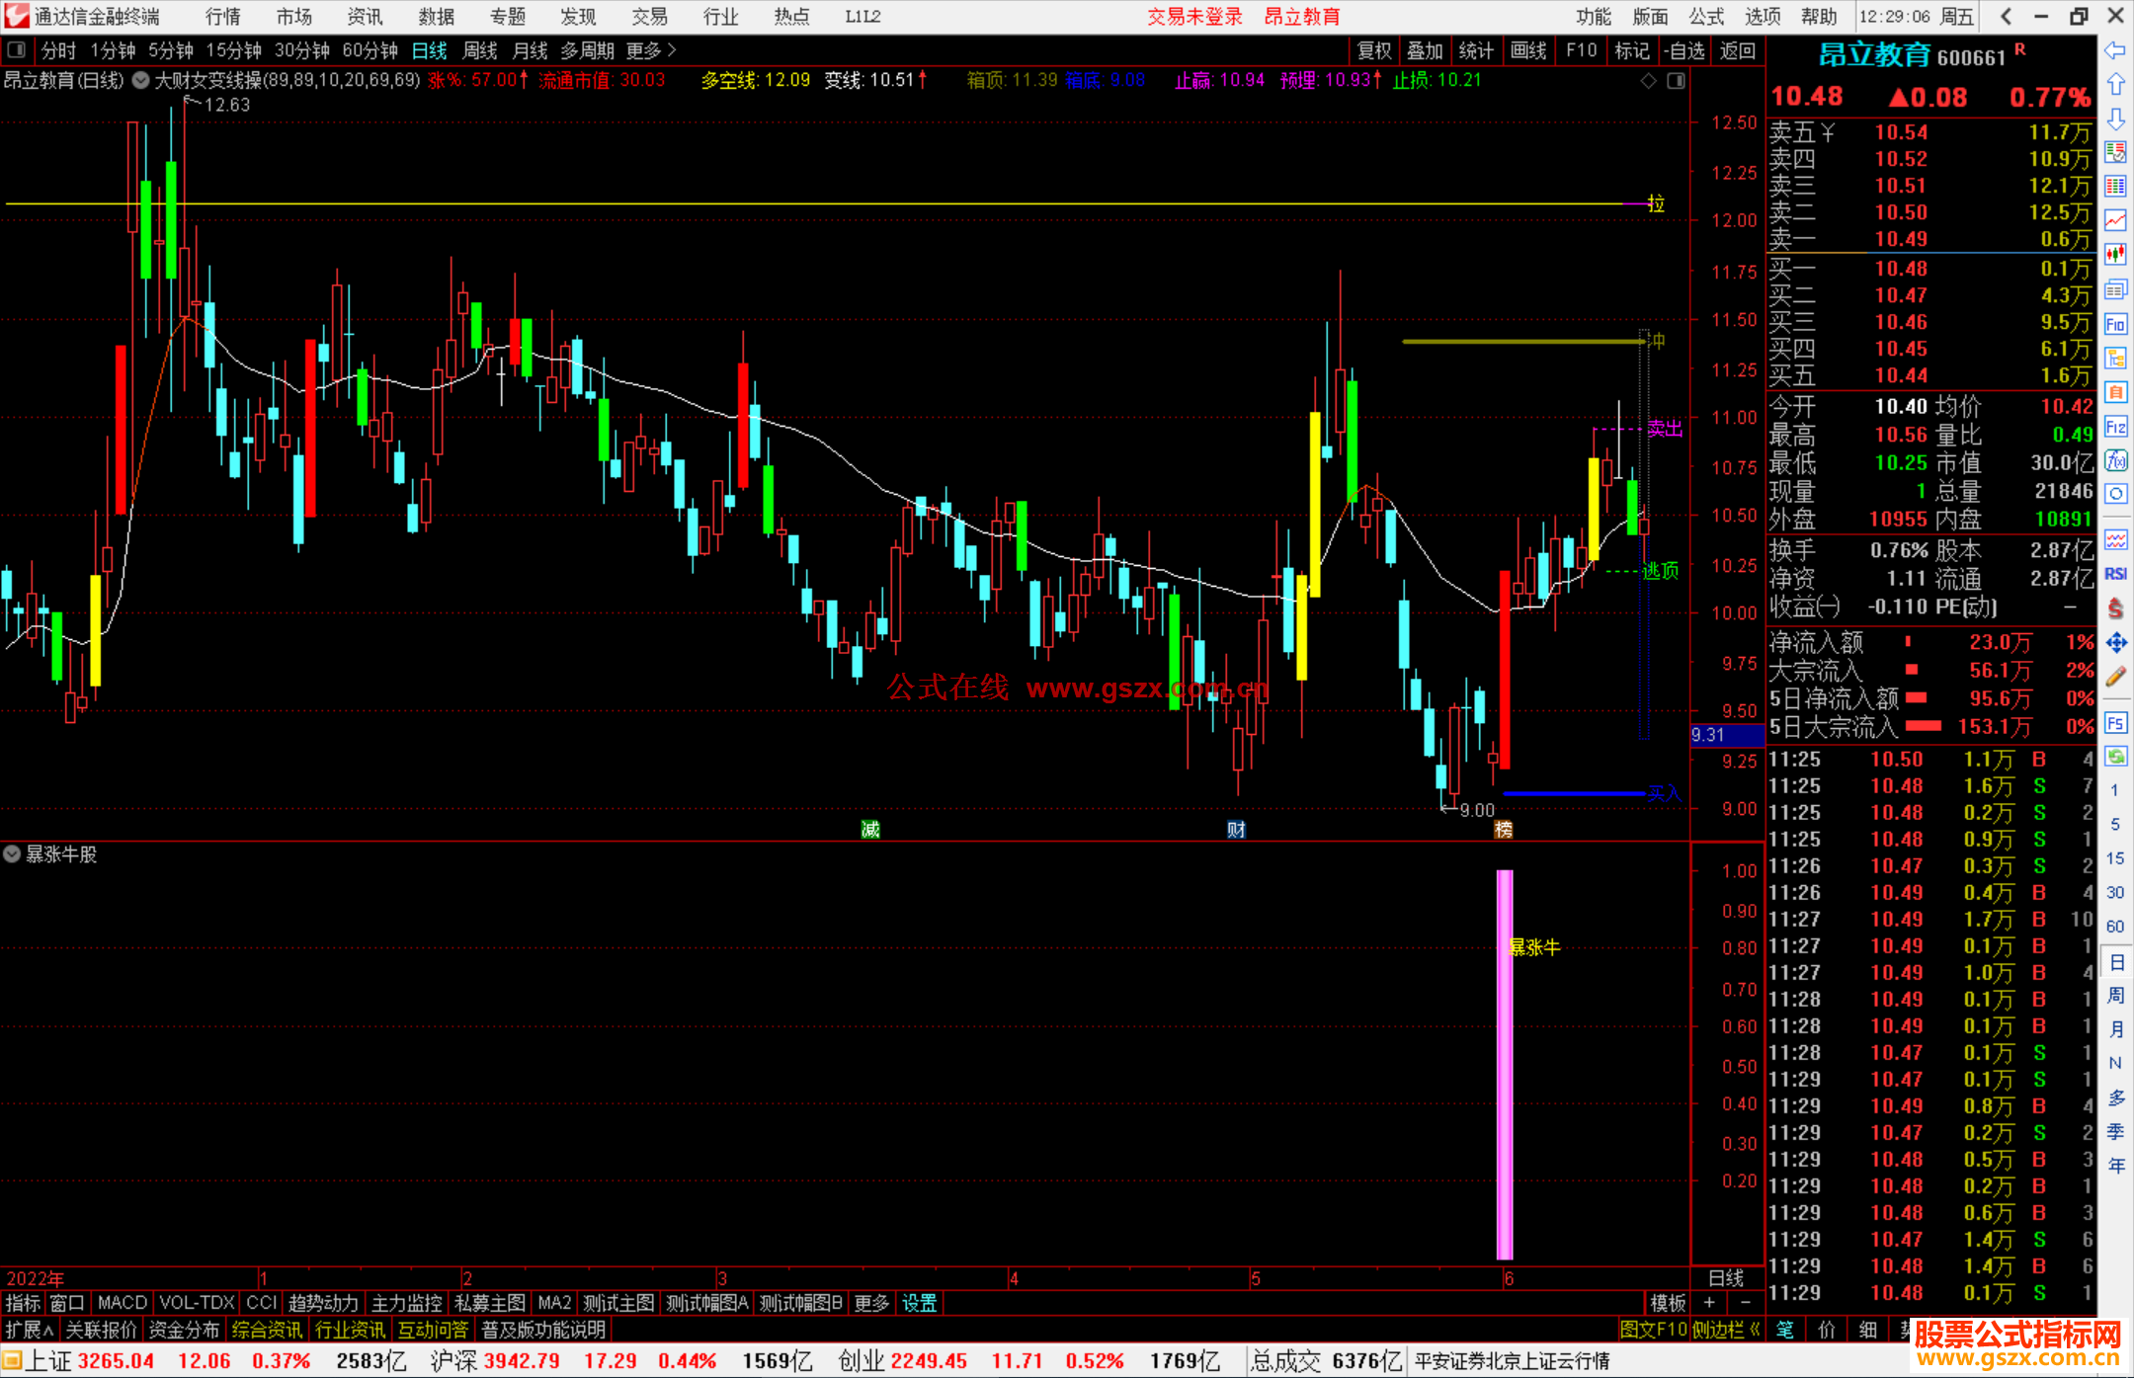Screen dimensions: 2134x1378
Task: Click the 复权 button in chart toolbar
Action: (x=1374, y=50)
